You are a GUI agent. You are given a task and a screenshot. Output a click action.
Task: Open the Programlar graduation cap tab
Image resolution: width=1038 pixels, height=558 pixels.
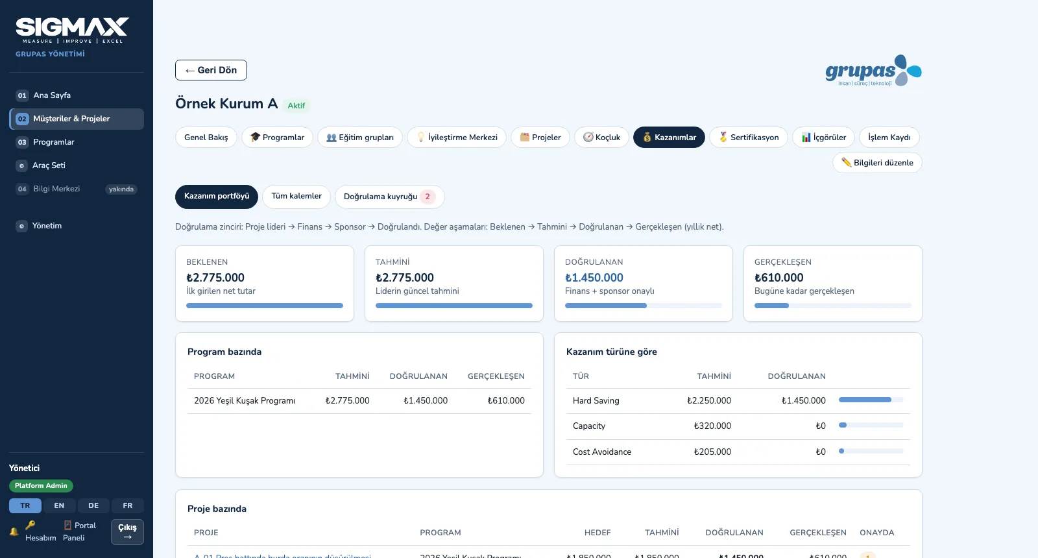tap(277, 138)
